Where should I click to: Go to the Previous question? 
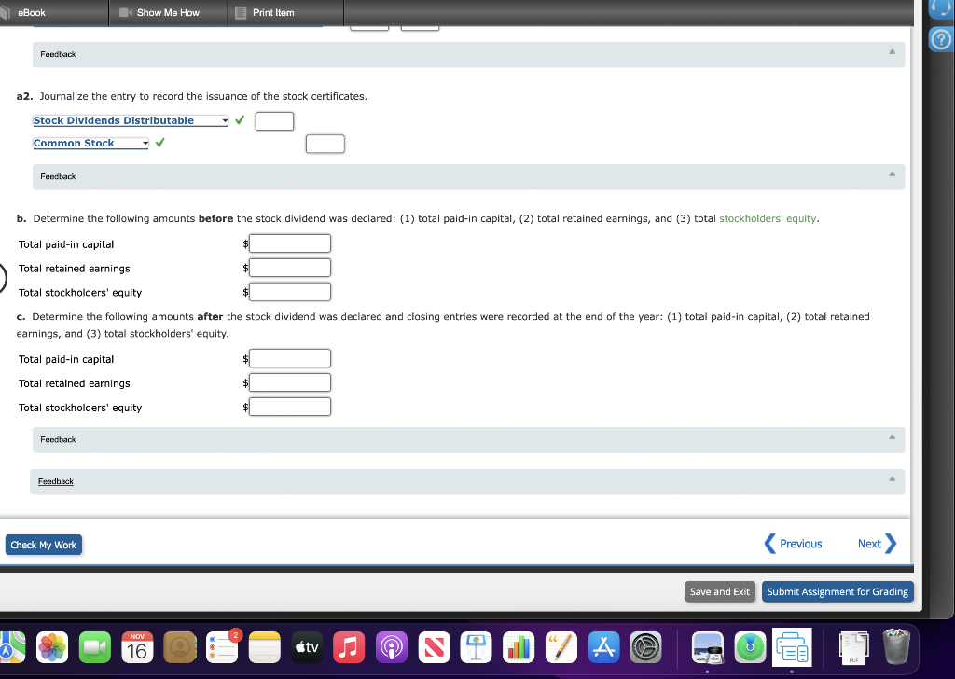793,544
